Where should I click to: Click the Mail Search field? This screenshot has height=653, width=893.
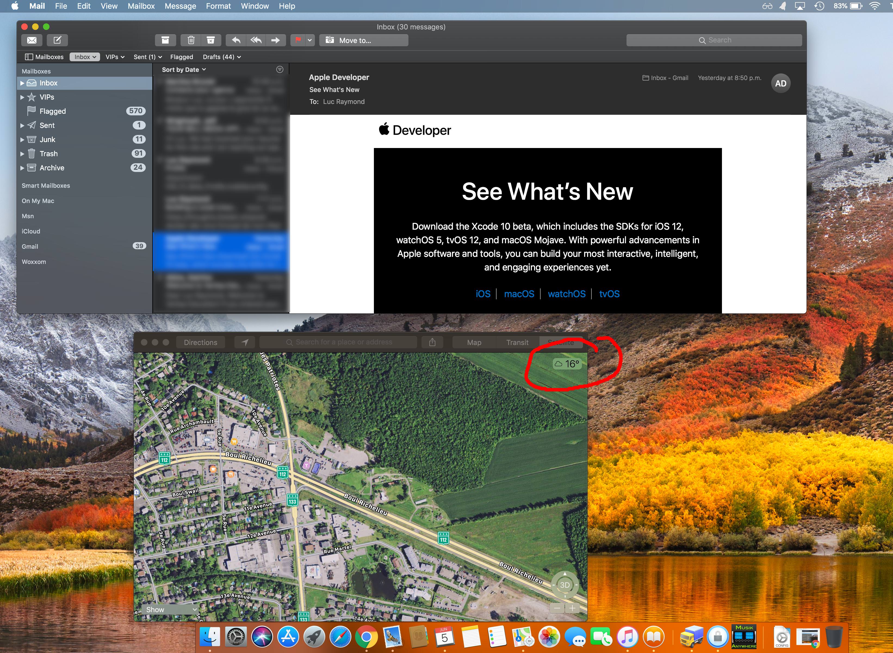(x=714, y=40)
